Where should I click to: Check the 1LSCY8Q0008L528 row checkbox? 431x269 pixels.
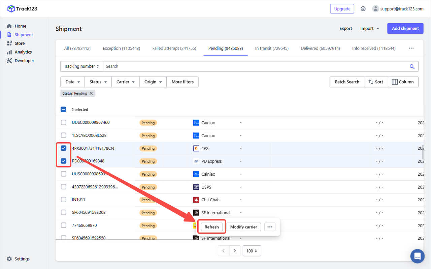[x=64, y=135]
